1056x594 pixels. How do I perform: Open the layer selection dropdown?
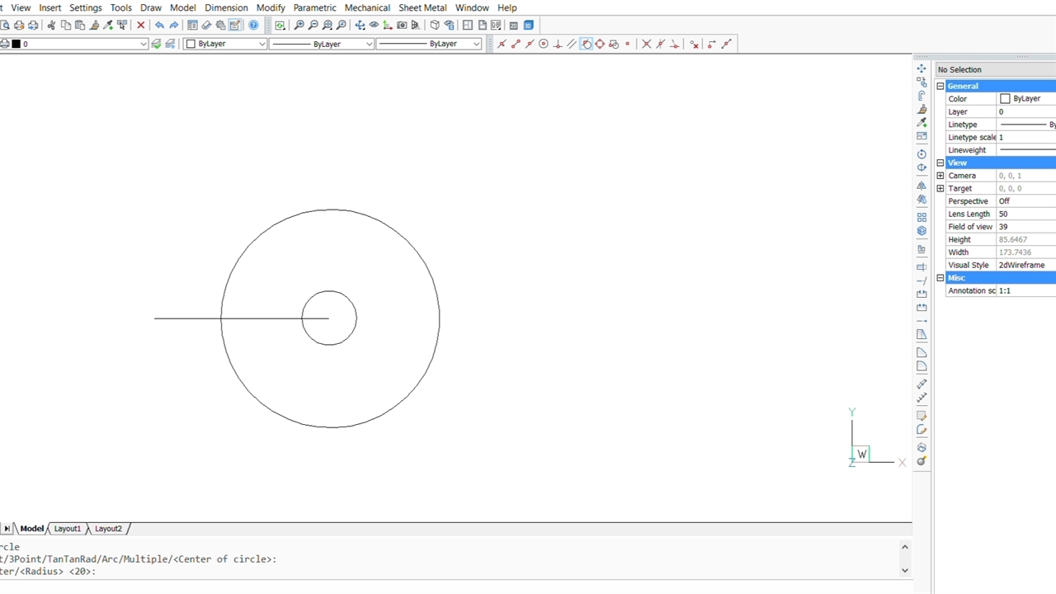[144, 44]
